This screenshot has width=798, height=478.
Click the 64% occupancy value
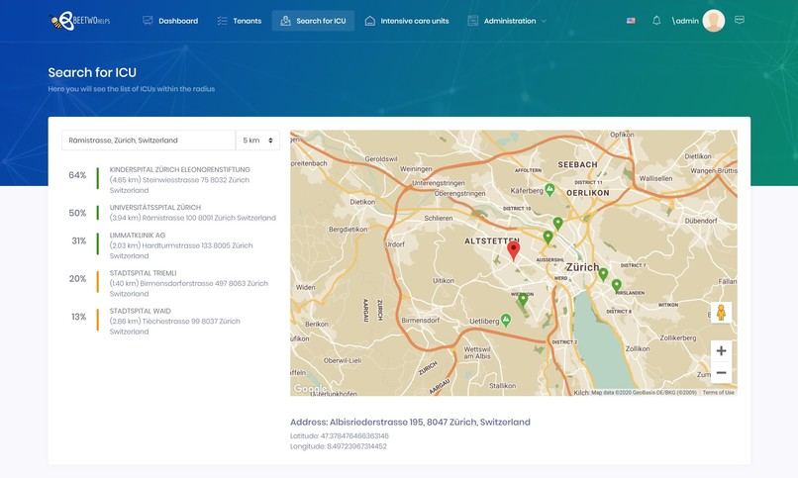pyautogui.click(x=77, y=175)
